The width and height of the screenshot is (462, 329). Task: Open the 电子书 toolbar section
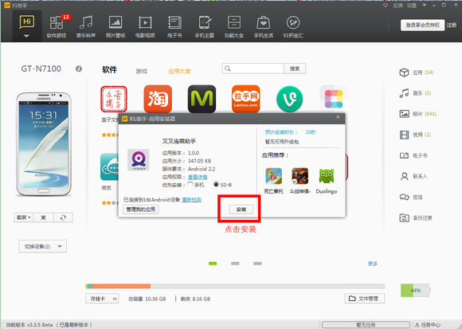click(174, 26)
